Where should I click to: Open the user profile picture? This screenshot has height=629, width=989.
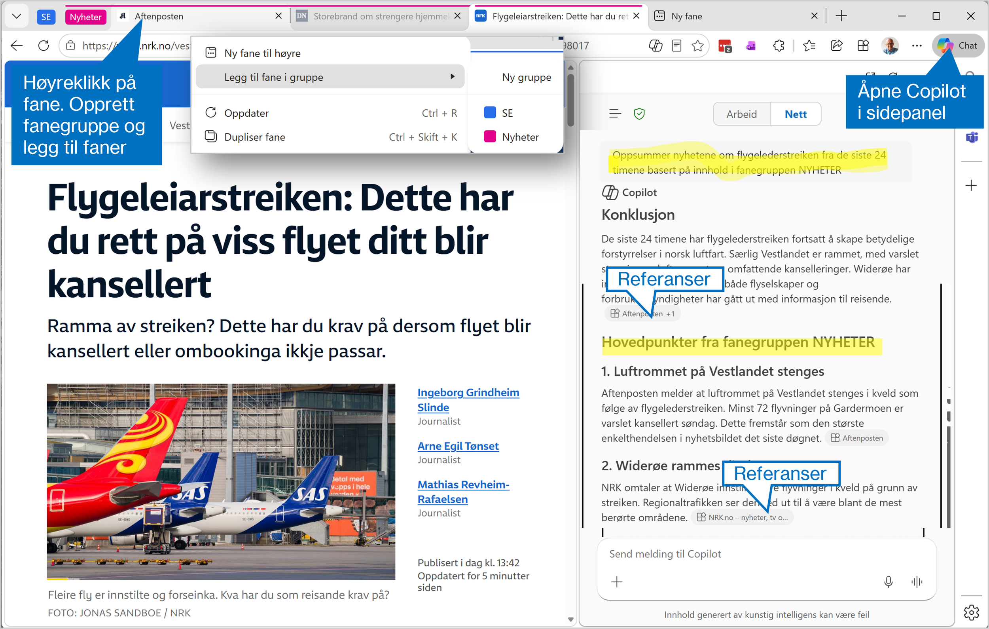(x=890, y=46)
